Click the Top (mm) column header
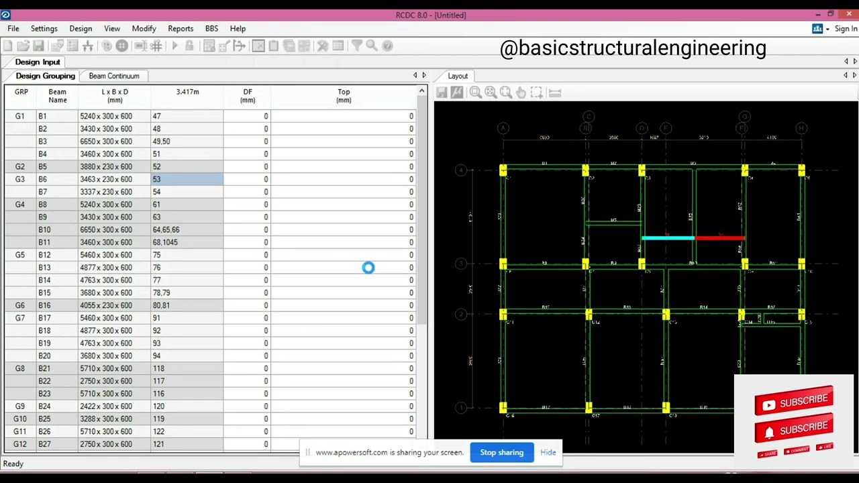This screenshot has width=859, height=483. pos(344,96)
